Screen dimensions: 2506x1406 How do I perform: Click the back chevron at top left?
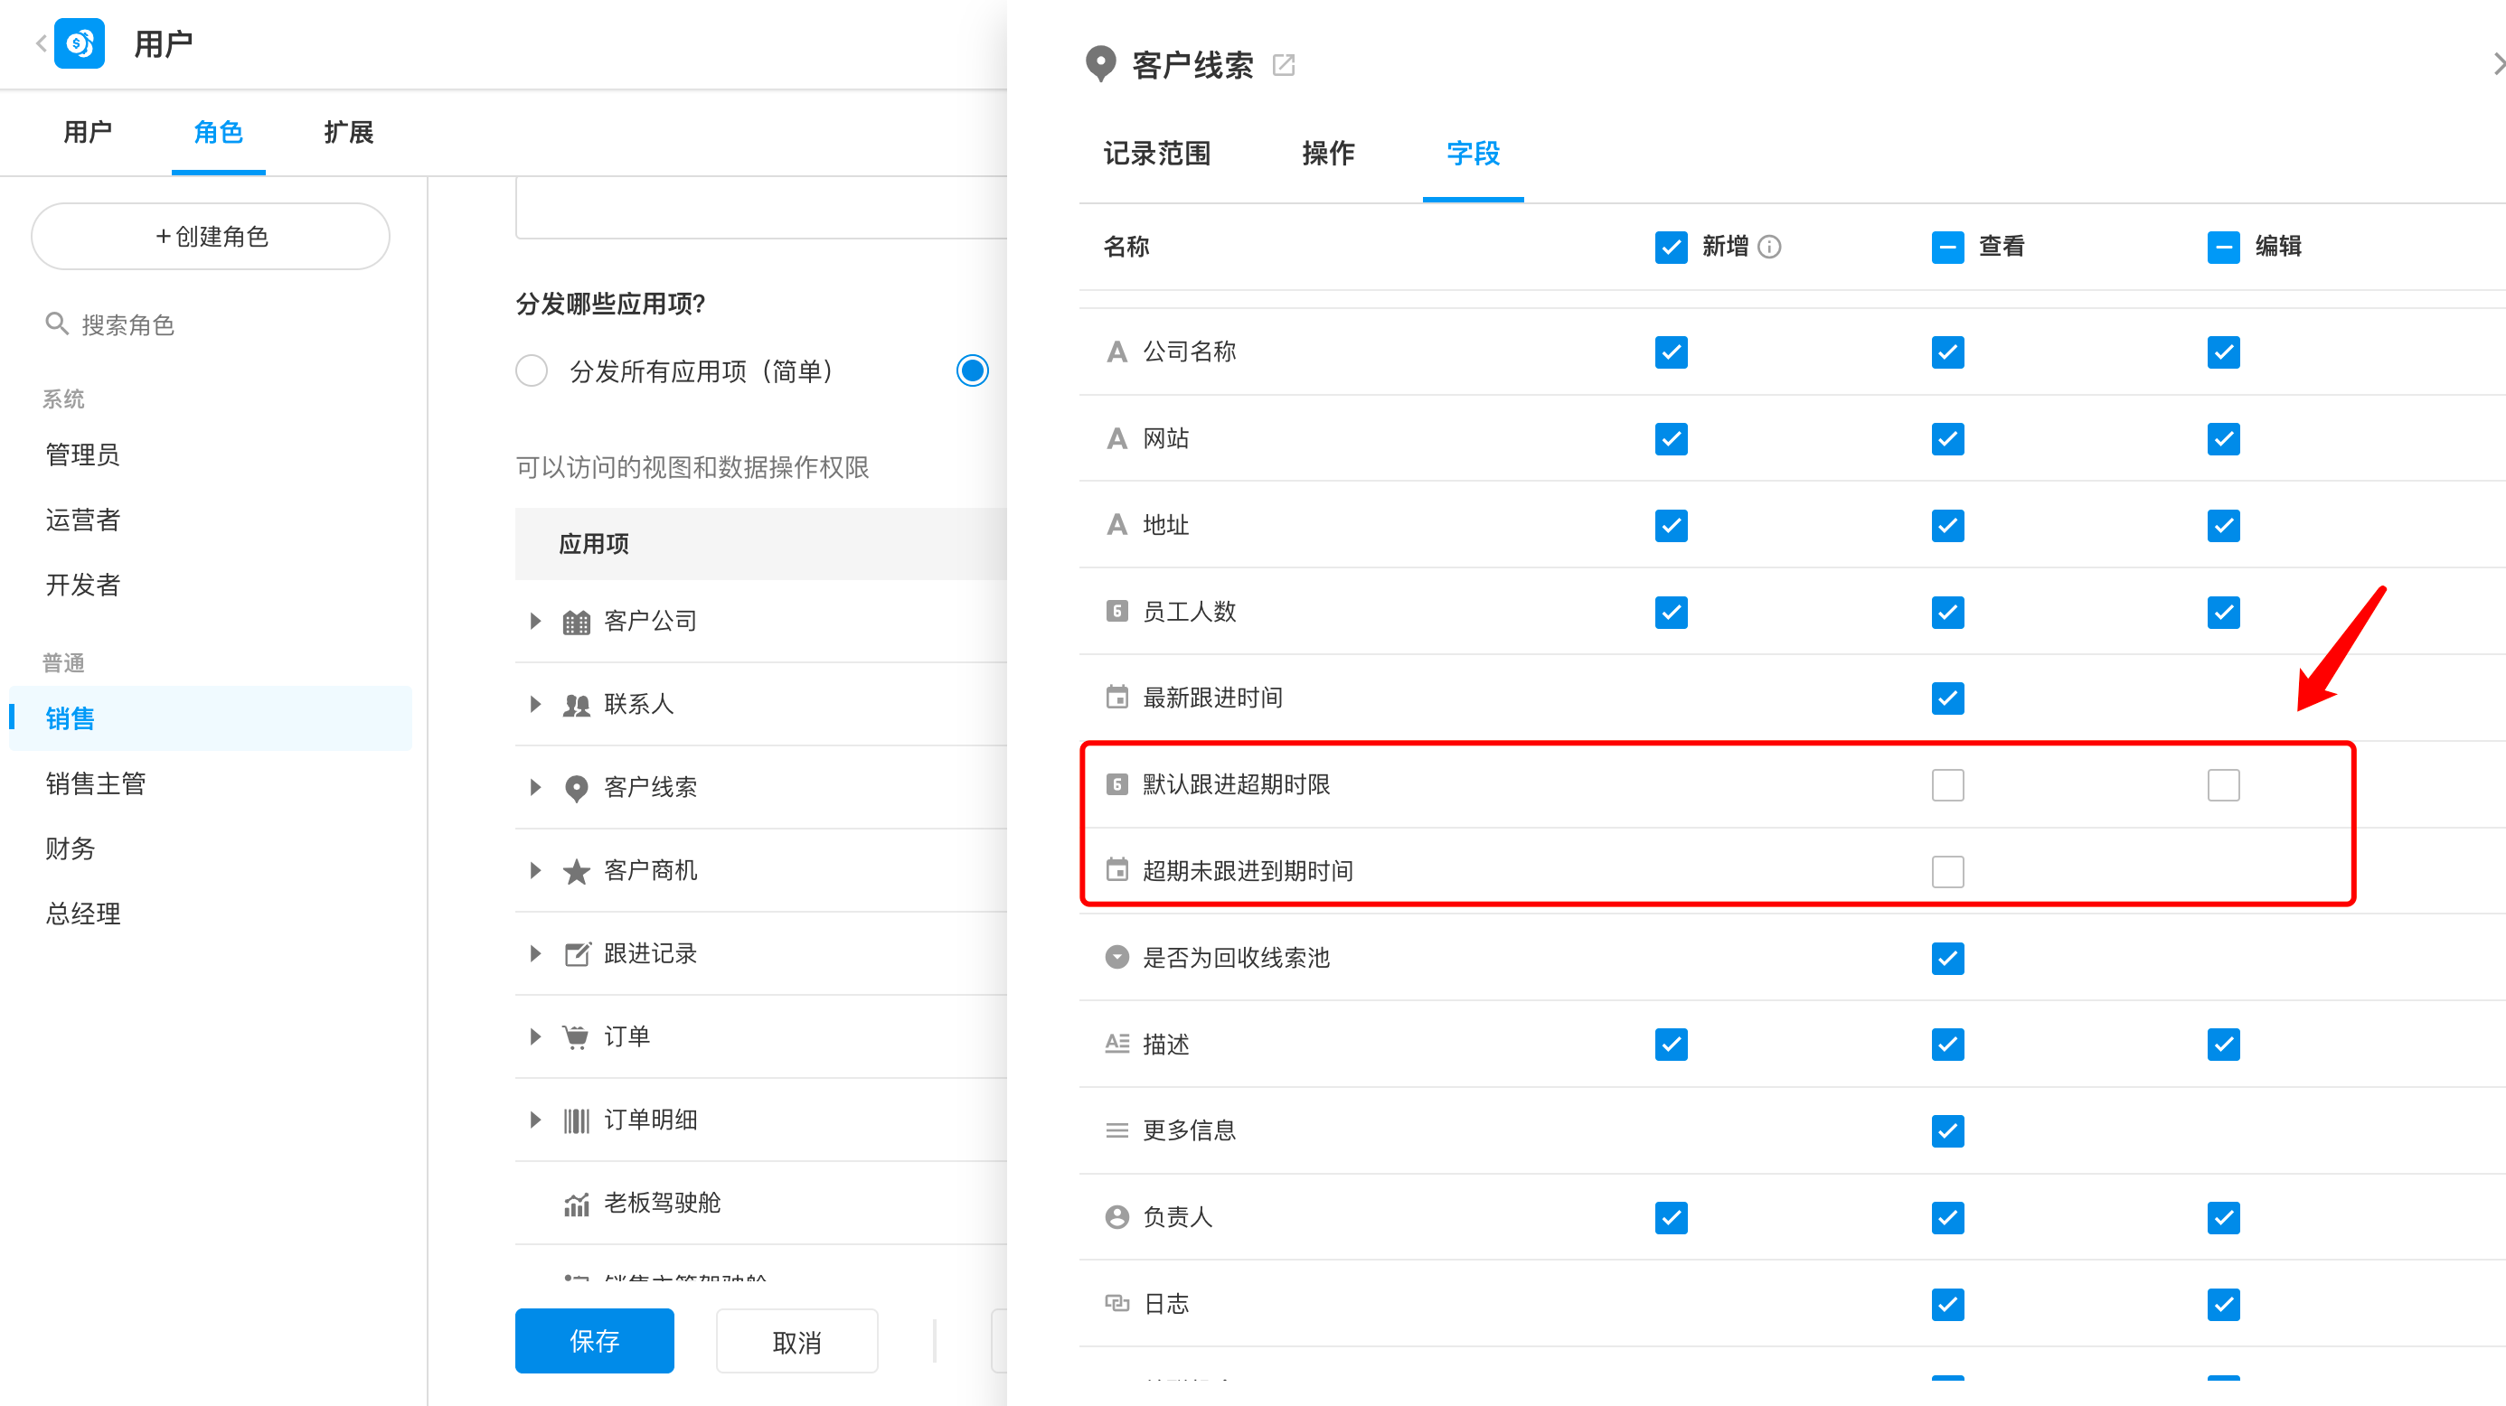tap(41, 43)
